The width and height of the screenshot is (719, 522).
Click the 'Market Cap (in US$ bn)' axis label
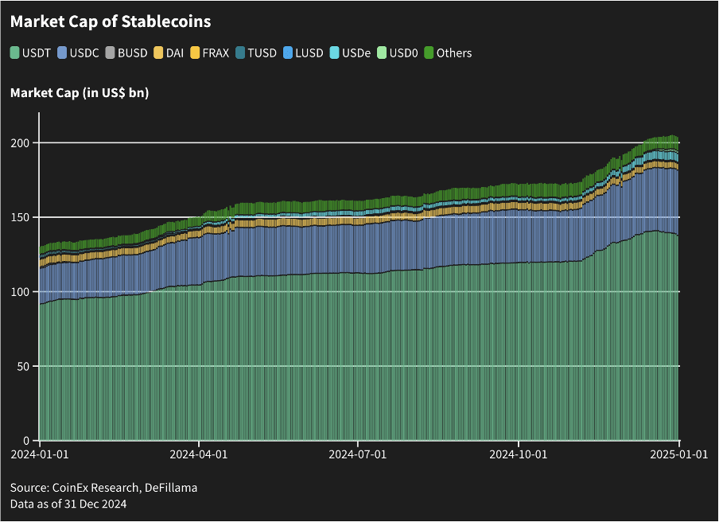point(80,93)
